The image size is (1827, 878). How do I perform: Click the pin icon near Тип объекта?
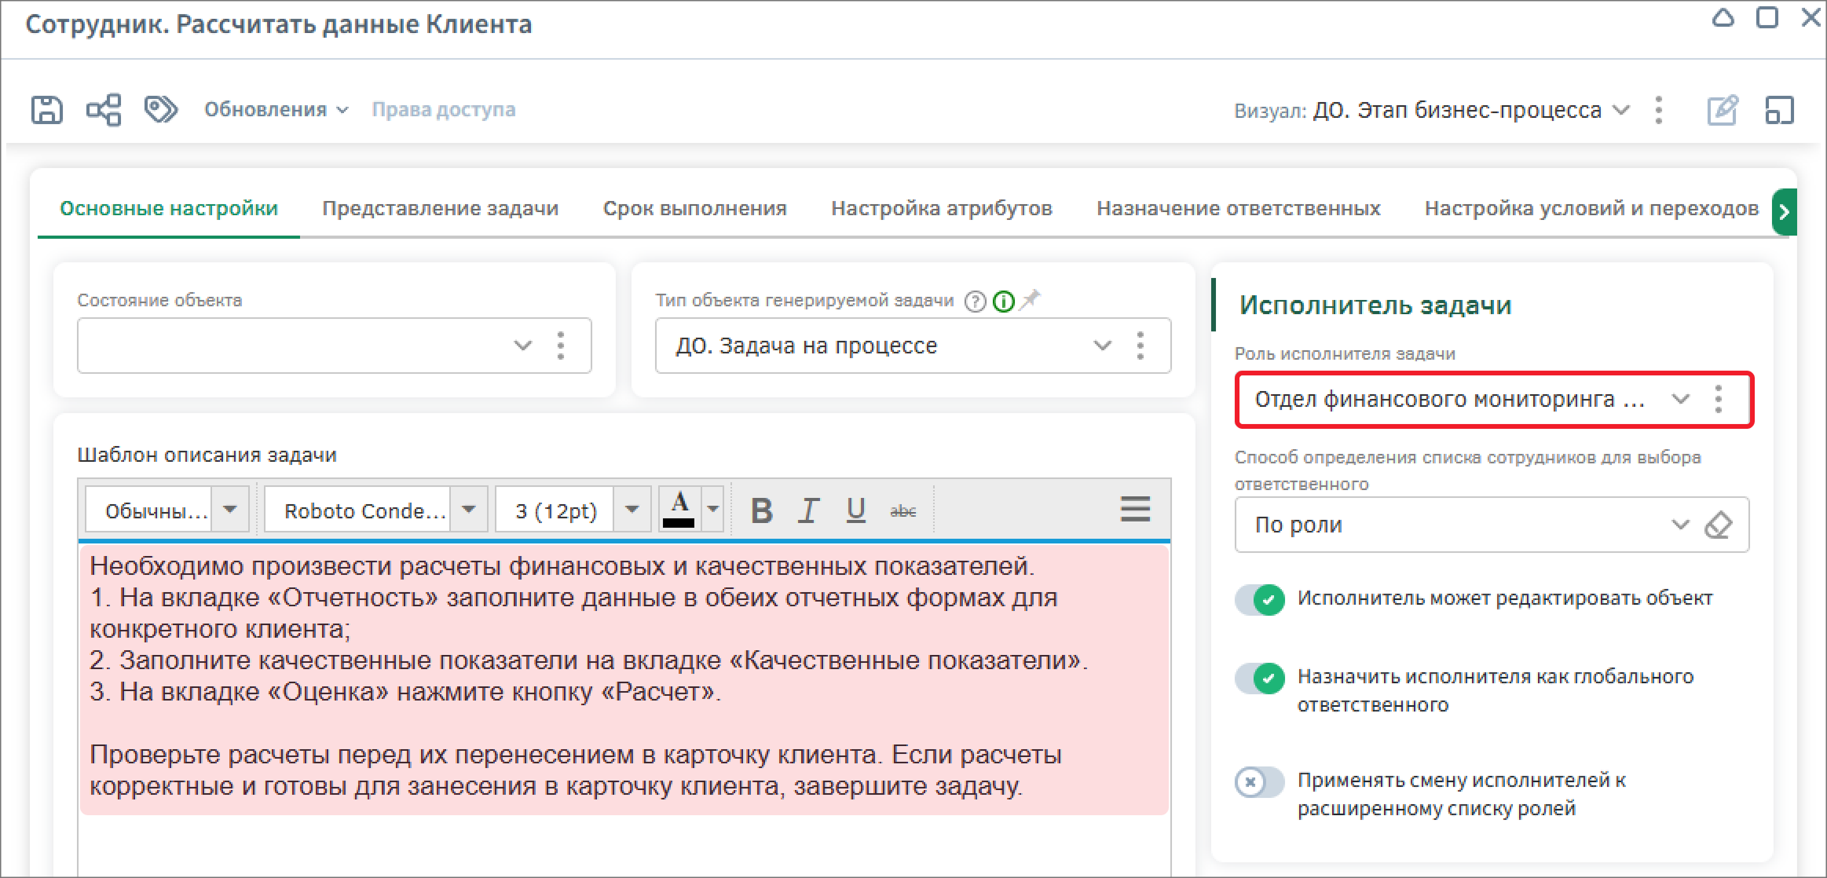click(x=1029, y=299)
